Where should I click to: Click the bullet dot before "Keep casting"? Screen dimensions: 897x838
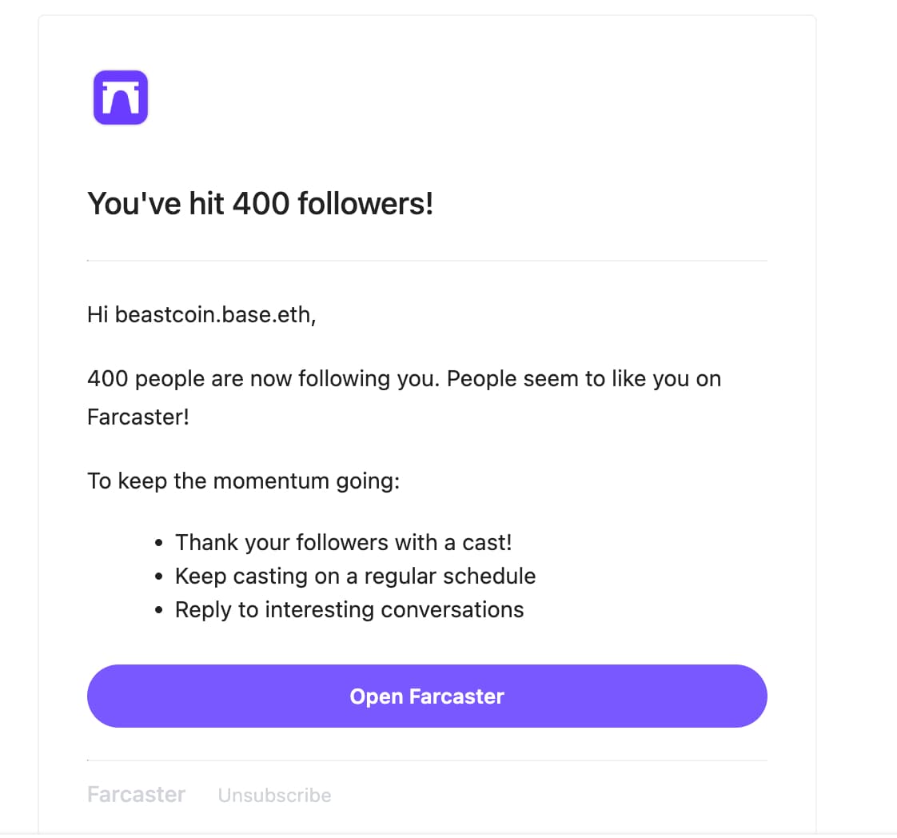click(160, 577)
